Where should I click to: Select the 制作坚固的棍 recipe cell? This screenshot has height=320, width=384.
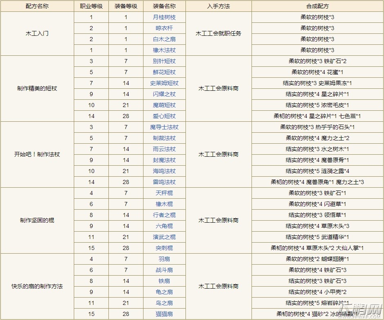pos(37,221)
